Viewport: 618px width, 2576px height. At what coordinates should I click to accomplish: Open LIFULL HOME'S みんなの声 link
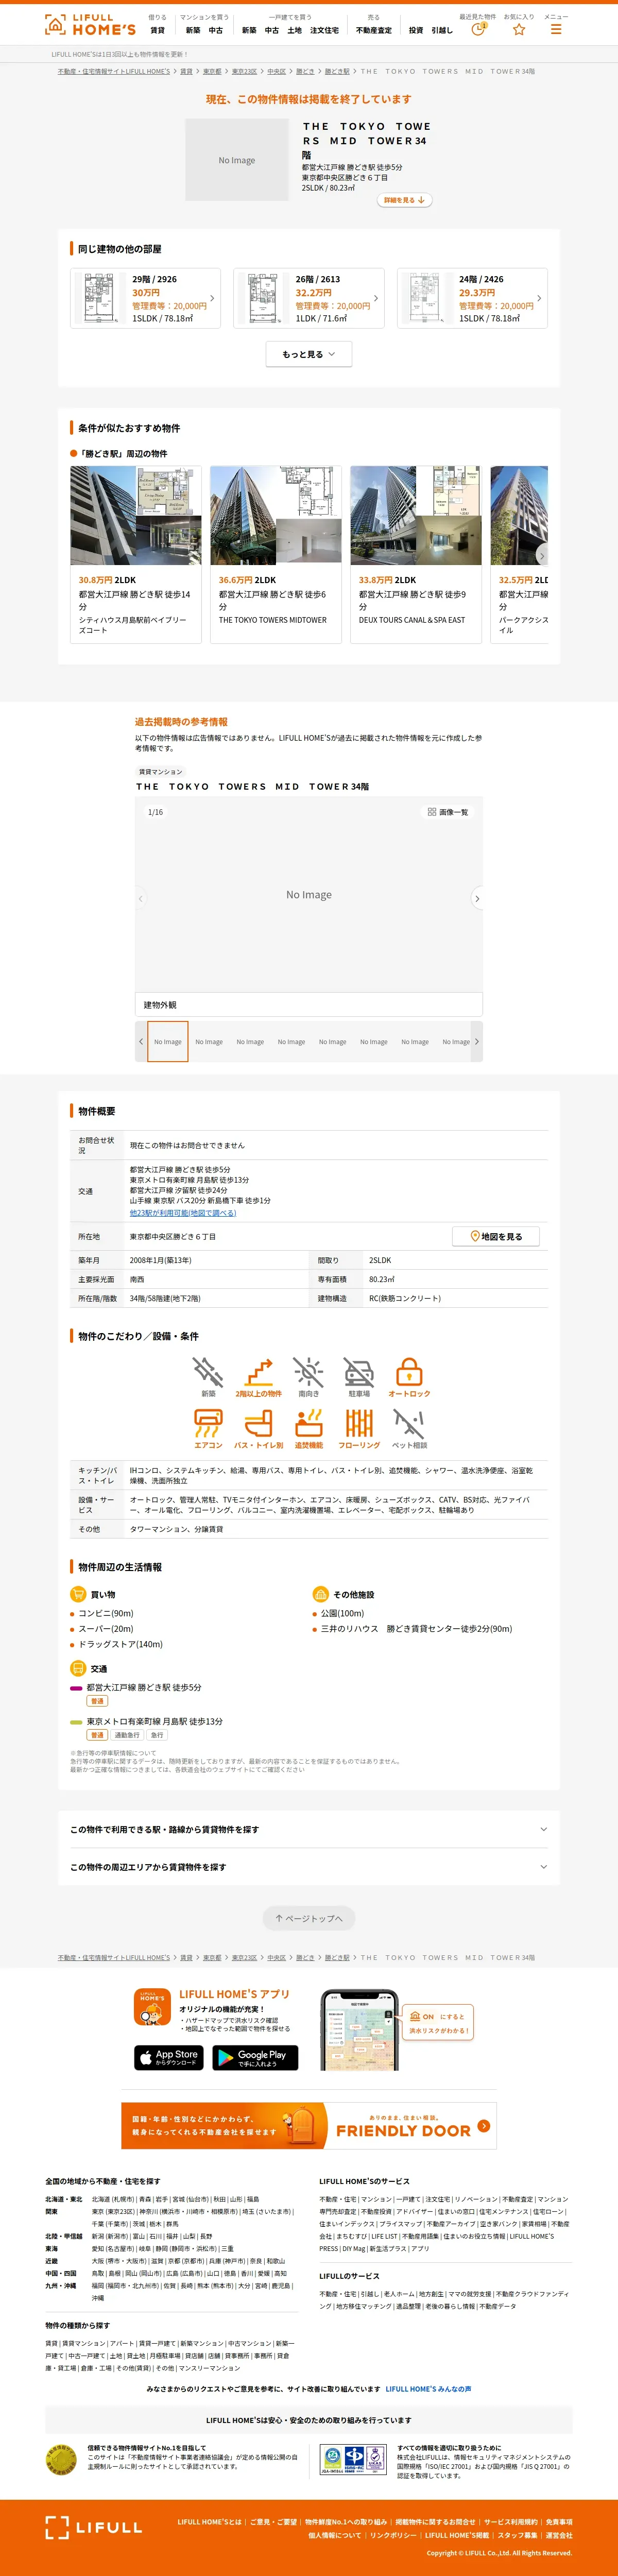(x=428, y=2389)
